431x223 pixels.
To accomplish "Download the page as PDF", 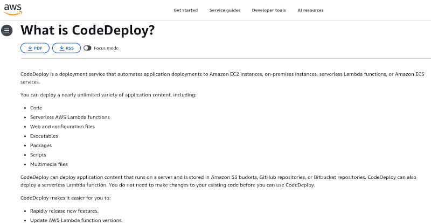I will (35, 48).
